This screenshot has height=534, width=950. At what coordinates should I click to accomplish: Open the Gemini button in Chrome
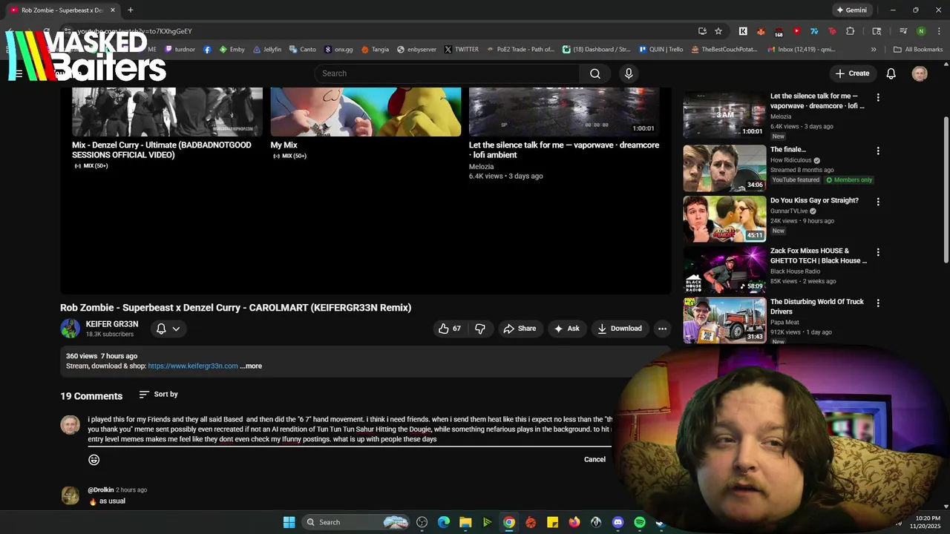851,10
